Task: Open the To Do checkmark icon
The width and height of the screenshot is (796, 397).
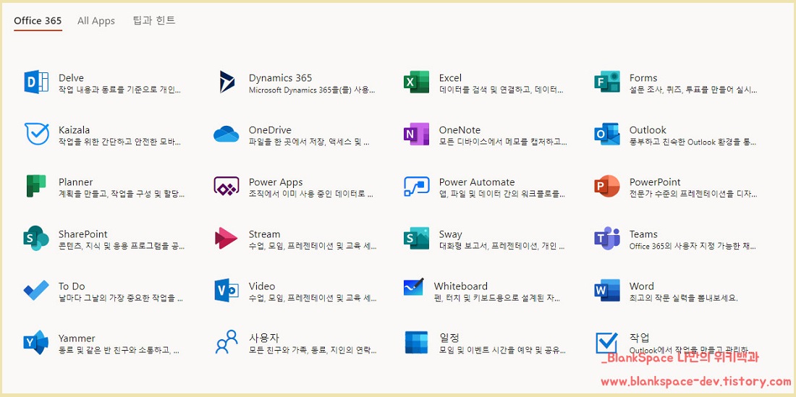Action: (x=36, y=291)
